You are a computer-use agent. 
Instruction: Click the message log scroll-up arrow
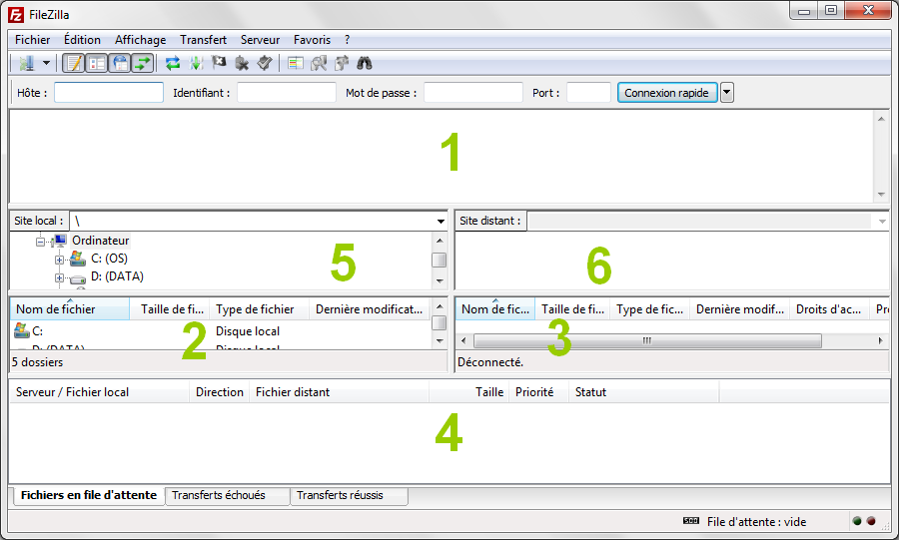coord(881,119)
